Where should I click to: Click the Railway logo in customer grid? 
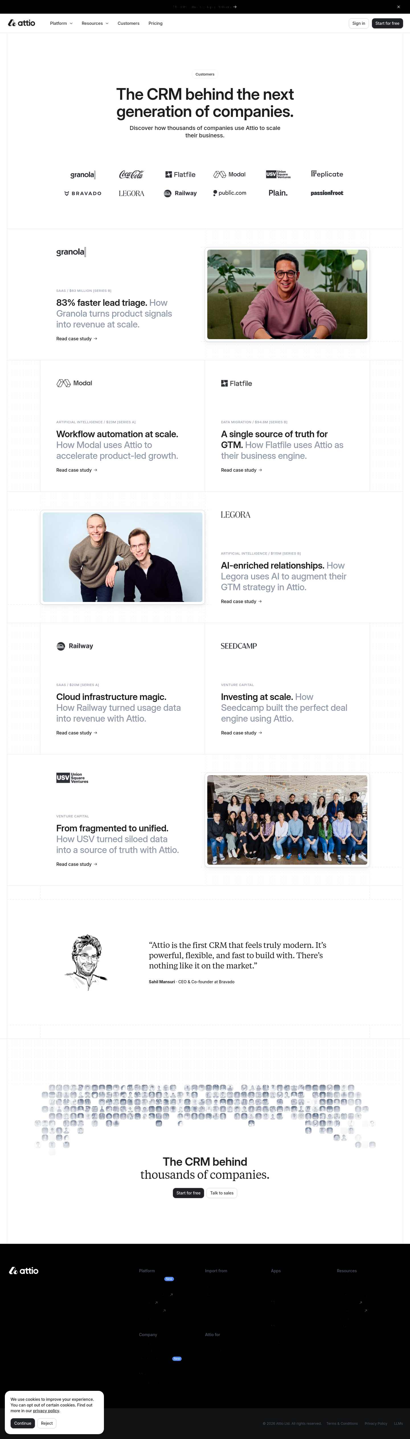point(180,193)
